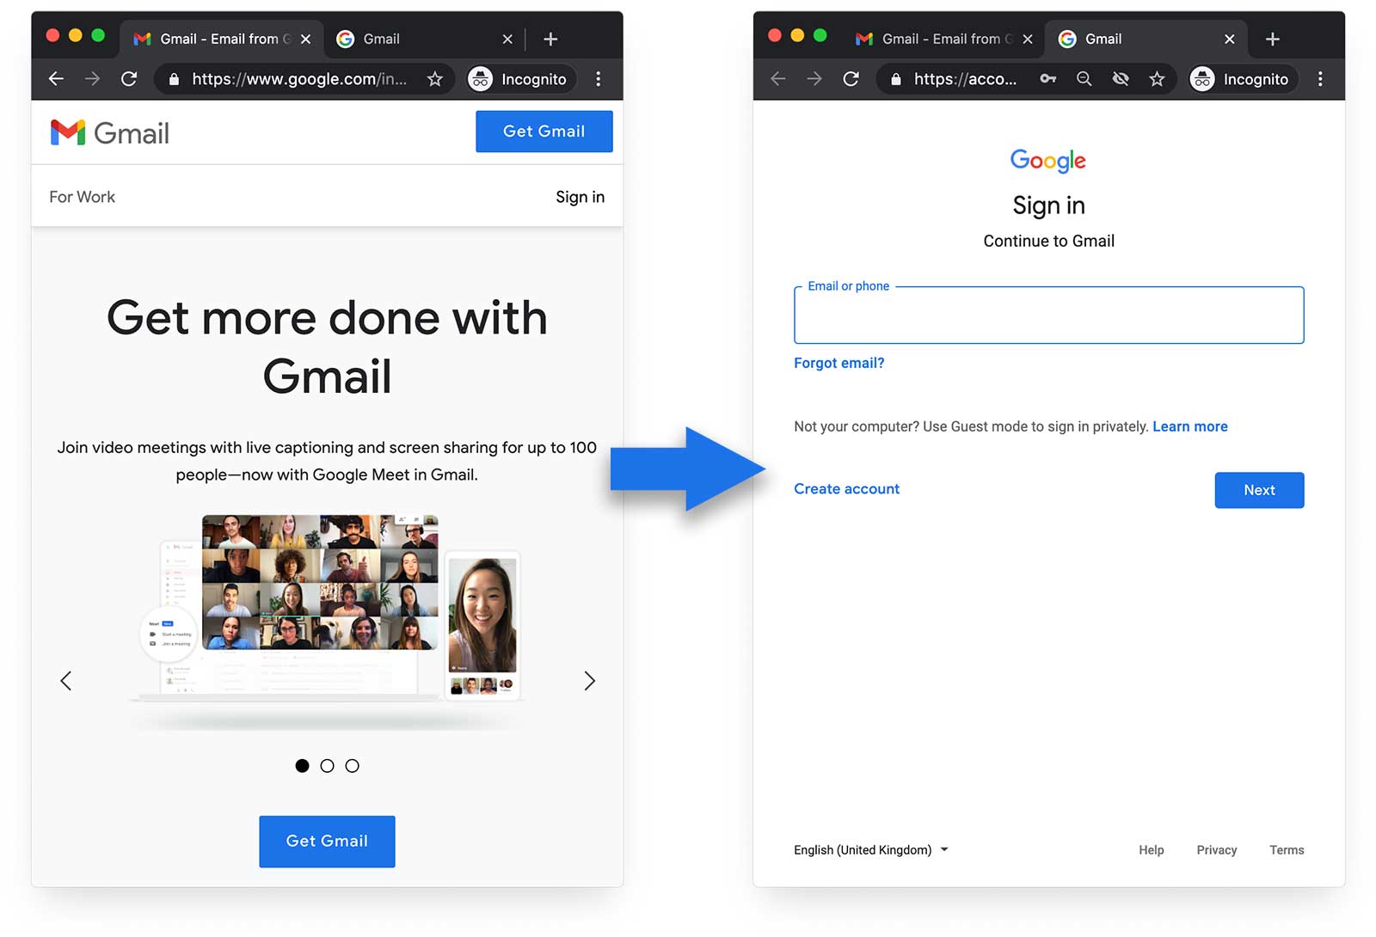Reload the Gmail landing page
The height and width of the screenshot is (937, 1376).
[x=129, y=78]
